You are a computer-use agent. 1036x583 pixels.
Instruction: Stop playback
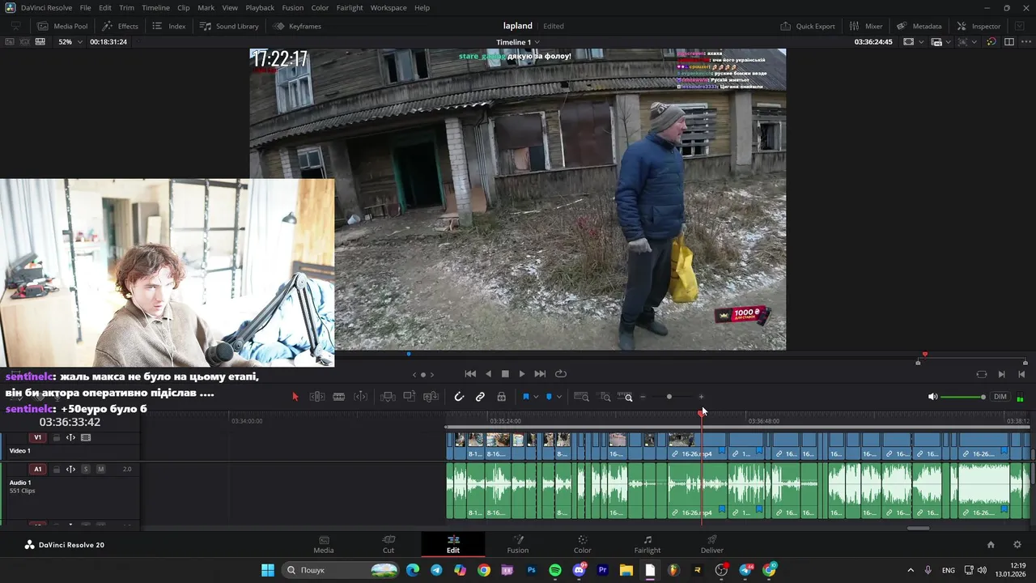[505, 374]
